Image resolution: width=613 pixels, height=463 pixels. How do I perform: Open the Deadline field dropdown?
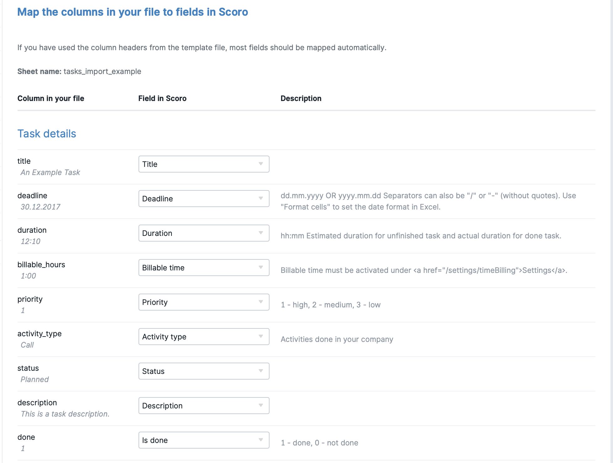[x=204, y=199]
